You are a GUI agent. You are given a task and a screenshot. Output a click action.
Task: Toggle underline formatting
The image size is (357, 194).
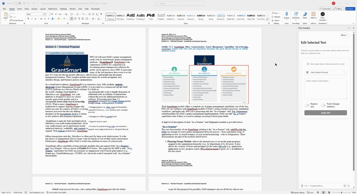[x=35, y=19]
